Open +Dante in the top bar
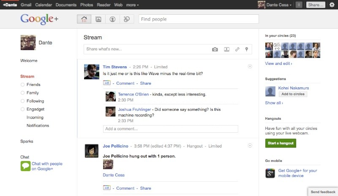The width and height of the screenshot is (338, 196). click(10, 5)
